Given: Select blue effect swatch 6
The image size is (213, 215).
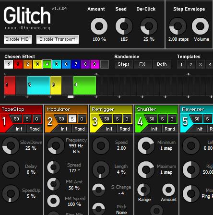Looking at the screenshot, I should pos(66,64).
